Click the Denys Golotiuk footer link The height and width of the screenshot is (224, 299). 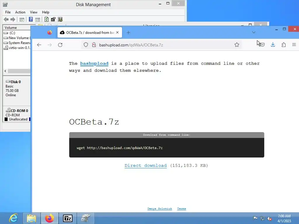pos(160,209)
